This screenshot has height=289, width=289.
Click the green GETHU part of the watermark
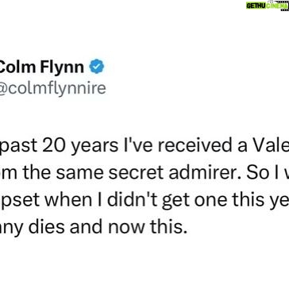click(x=256, y=6)
